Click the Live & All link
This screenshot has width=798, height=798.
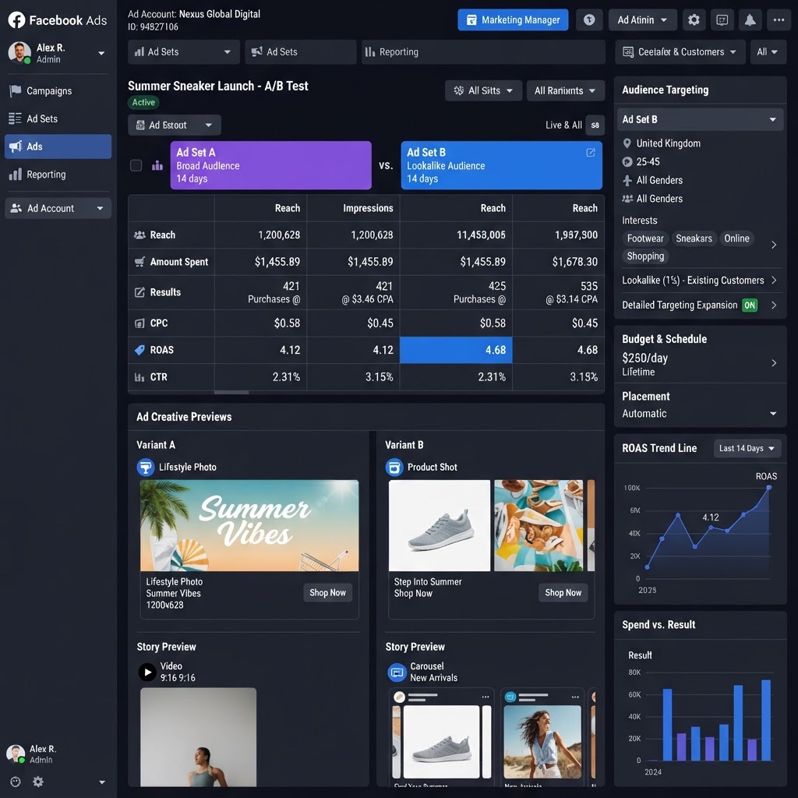(x=563, y=125)
